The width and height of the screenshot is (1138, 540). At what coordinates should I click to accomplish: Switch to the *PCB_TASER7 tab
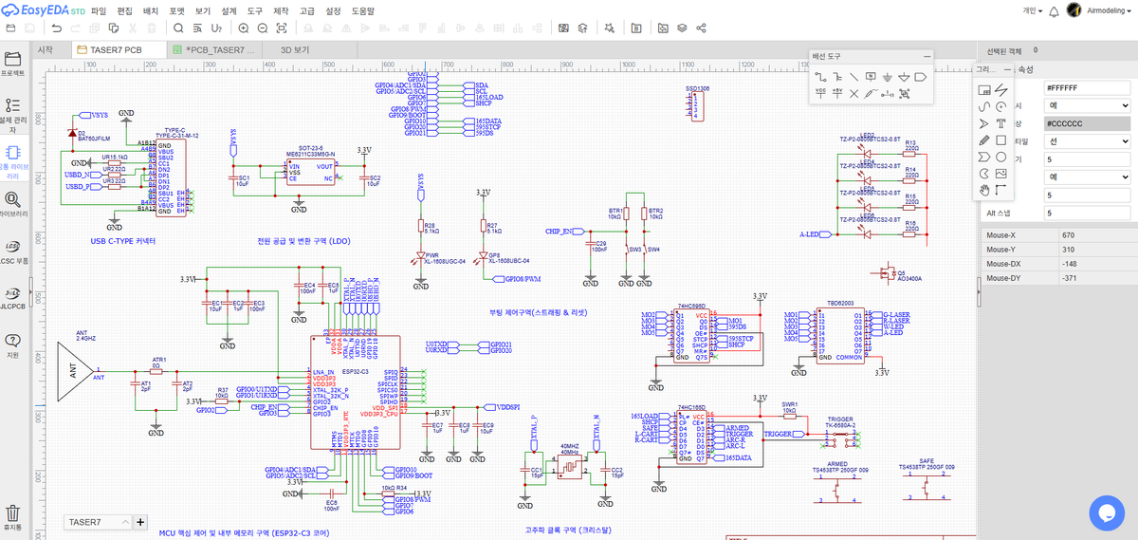213,48
